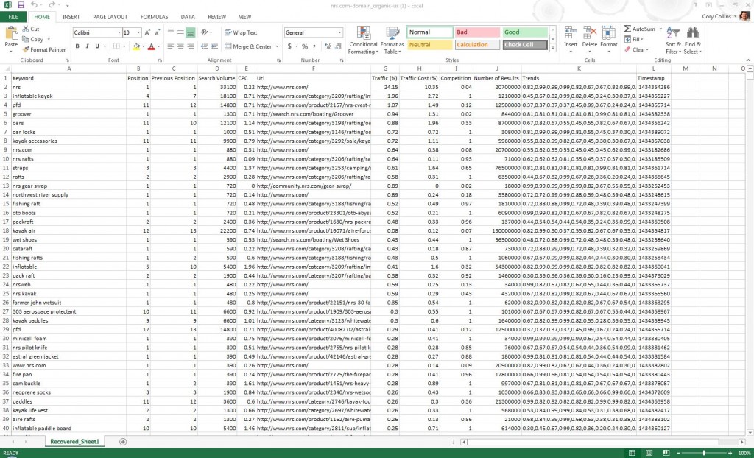Apply the Good cell style
This screenshot has width=754, height=458.
pos(526,32)
